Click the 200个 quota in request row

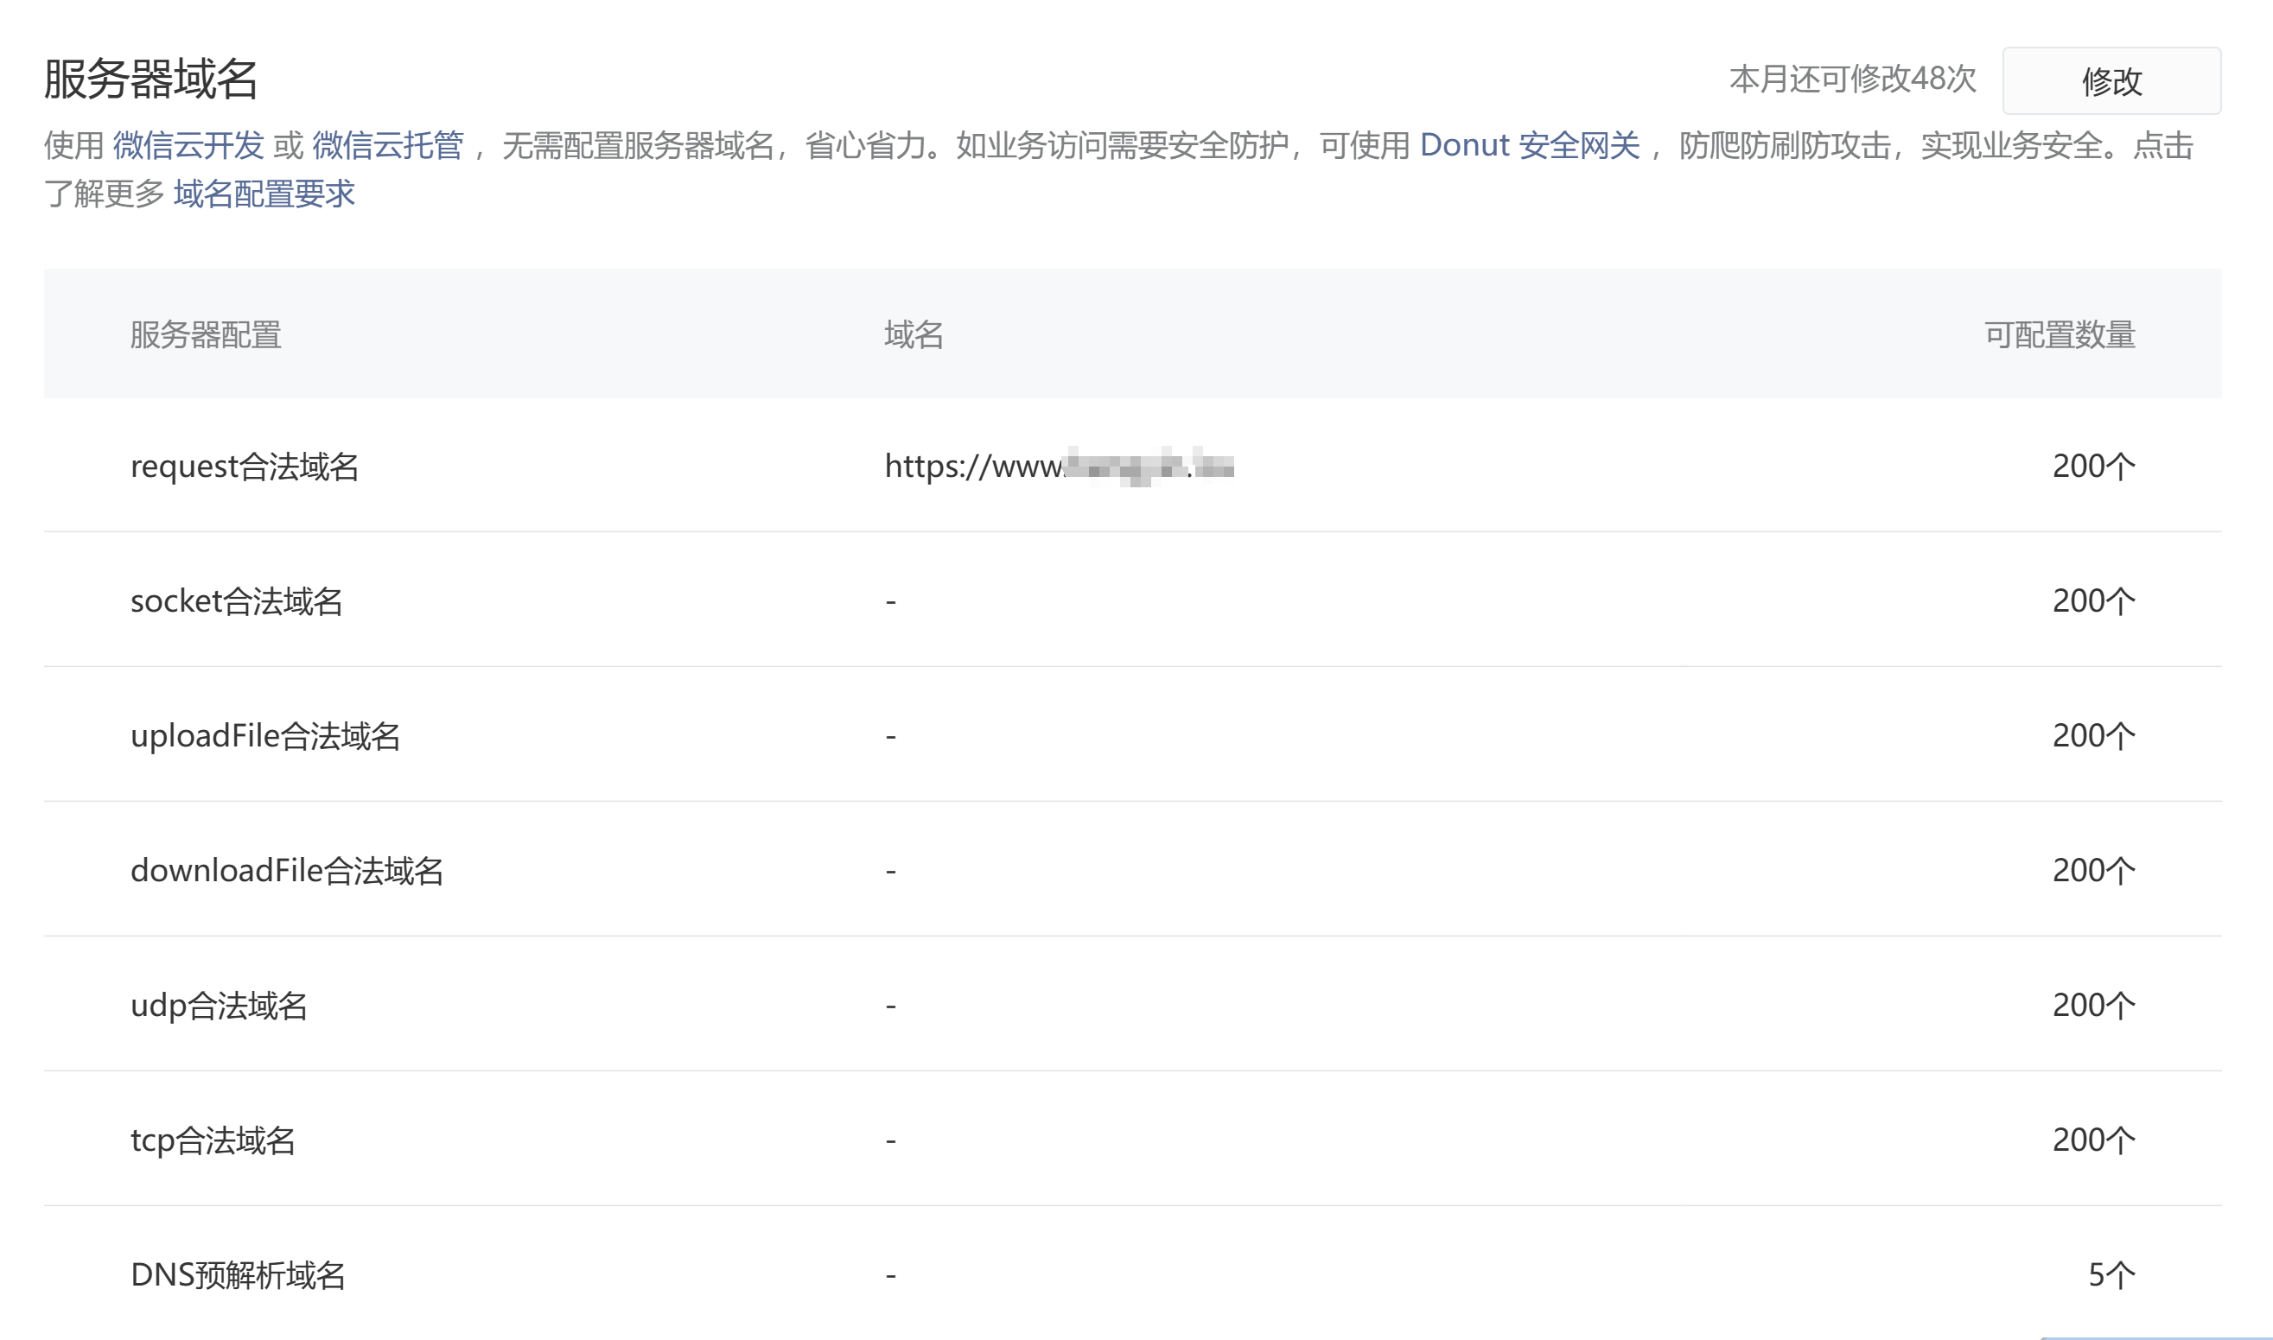2093,467
